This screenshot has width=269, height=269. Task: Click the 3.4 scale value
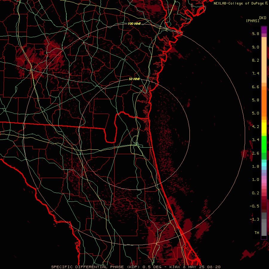256,140
